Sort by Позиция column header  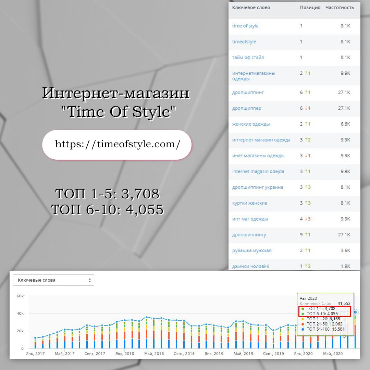[x=310, y=8]
